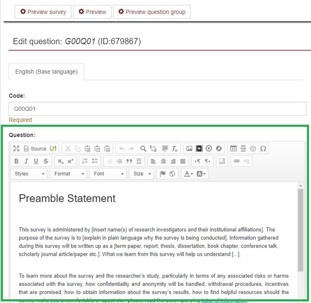The image size is (311, 303).
Task: Insert a link with the chain icon
Action: 236,161
